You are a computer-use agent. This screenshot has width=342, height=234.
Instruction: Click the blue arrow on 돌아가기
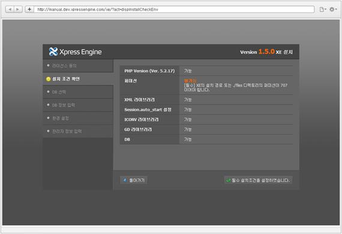(125, 180)
